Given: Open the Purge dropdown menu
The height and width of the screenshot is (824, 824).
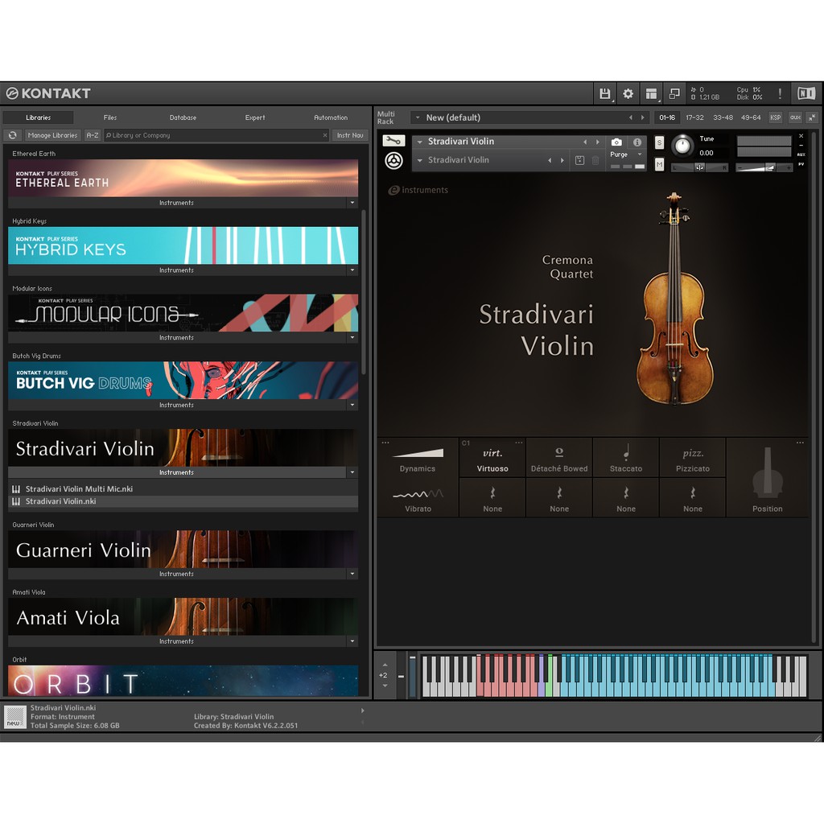Looking at the screenshot, I should point(628,154).
